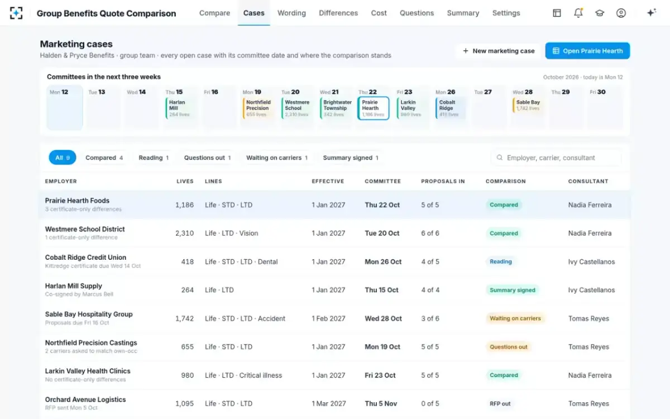Image resolution: width=670 pixels, height=419 pixels.
Task: Click the 3 of 6 proposals value
Action: (430, 318)
